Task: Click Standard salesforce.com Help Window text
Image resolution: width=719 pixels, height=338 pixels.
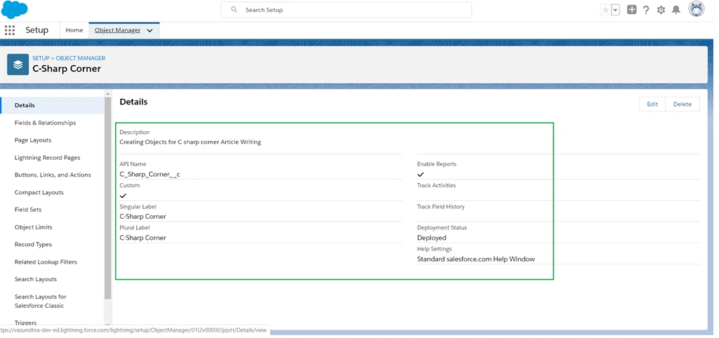Action: (x=476, y=259)
